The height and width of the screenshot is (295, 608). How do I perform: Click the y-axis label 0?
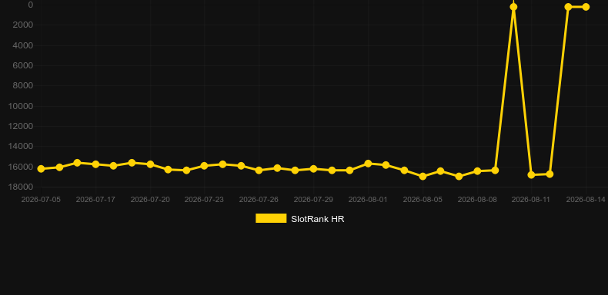pyautogui.click(x=31, y=5)
